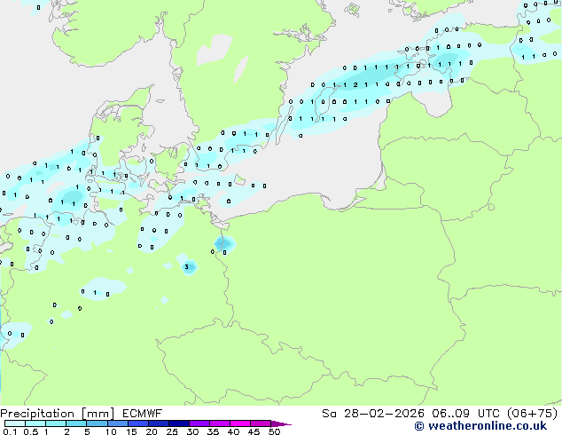Click the legend label "10"

coord(111,431)
